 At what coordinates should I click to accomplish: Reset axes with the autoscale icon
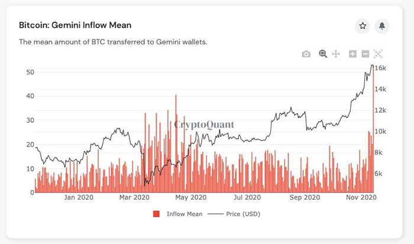pyautogui.click(x=378, y=54)
